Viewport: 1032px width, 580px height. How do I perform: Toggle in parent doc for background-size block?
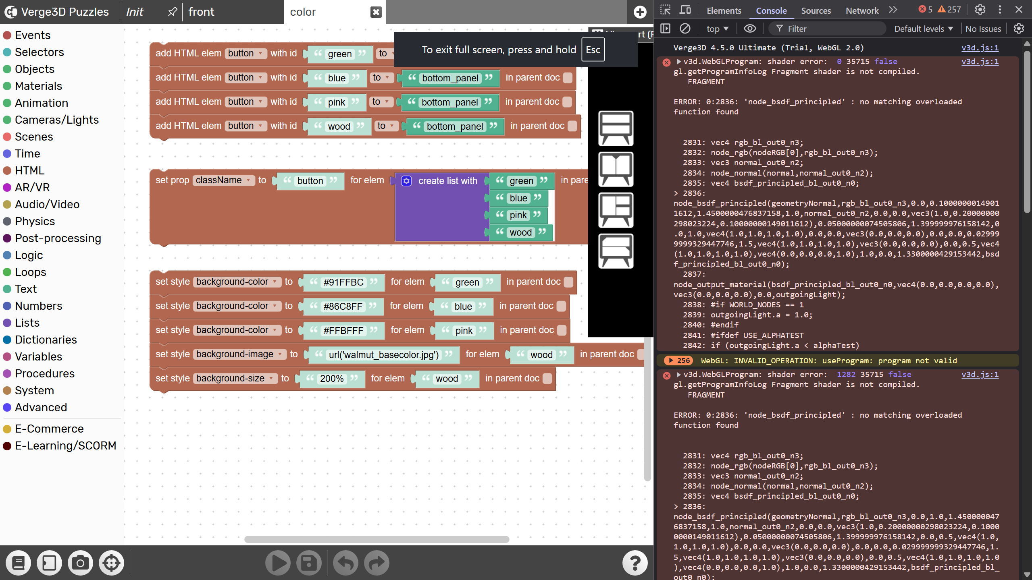(547, 379)
